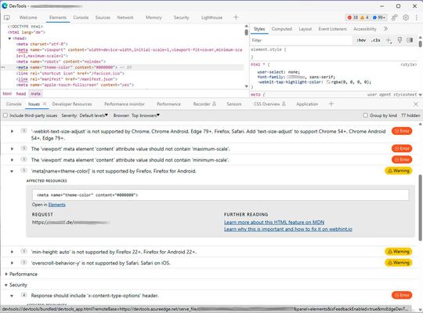The width and height of the screenshot is (423, 313).
Task: Switch to the Sources tab
Action: tap(103, 17)
